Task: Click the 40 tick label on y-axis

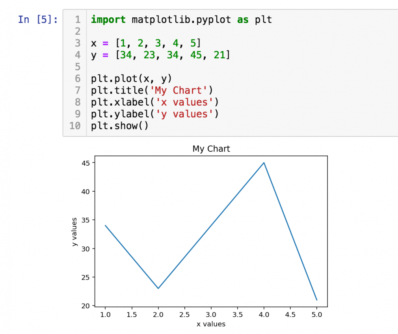Action: click(x=86, y=192)
